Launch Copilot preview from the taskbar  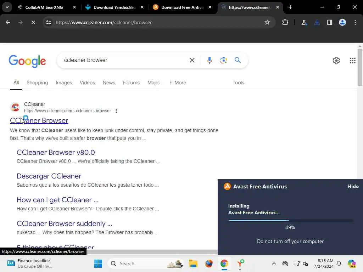tap(352, 263)
